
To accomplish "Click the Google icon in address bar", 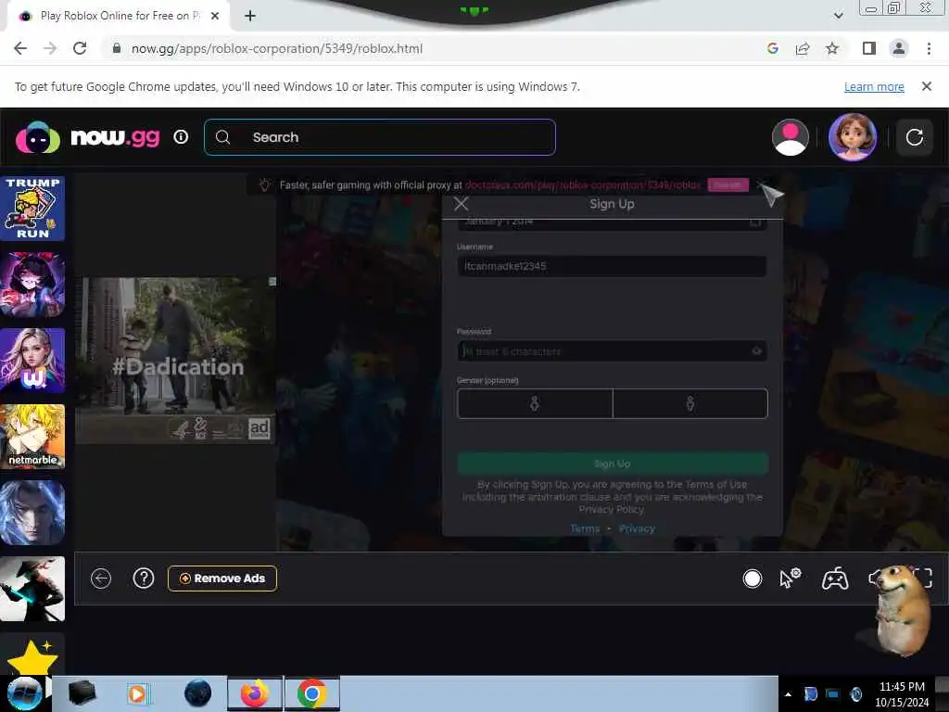I will click(x=772, y=48).
